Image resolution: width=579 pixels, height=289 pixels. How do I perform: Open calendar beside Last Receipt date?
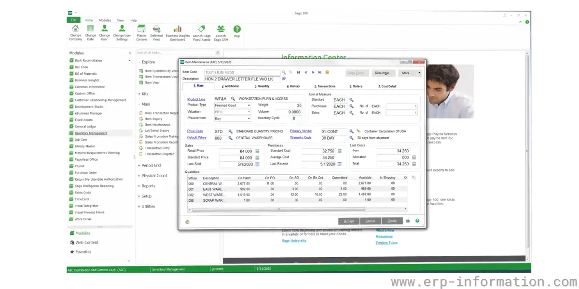point(340,164)
